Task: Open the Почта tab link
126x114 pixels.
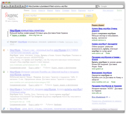Action: (x=34, y=11)
